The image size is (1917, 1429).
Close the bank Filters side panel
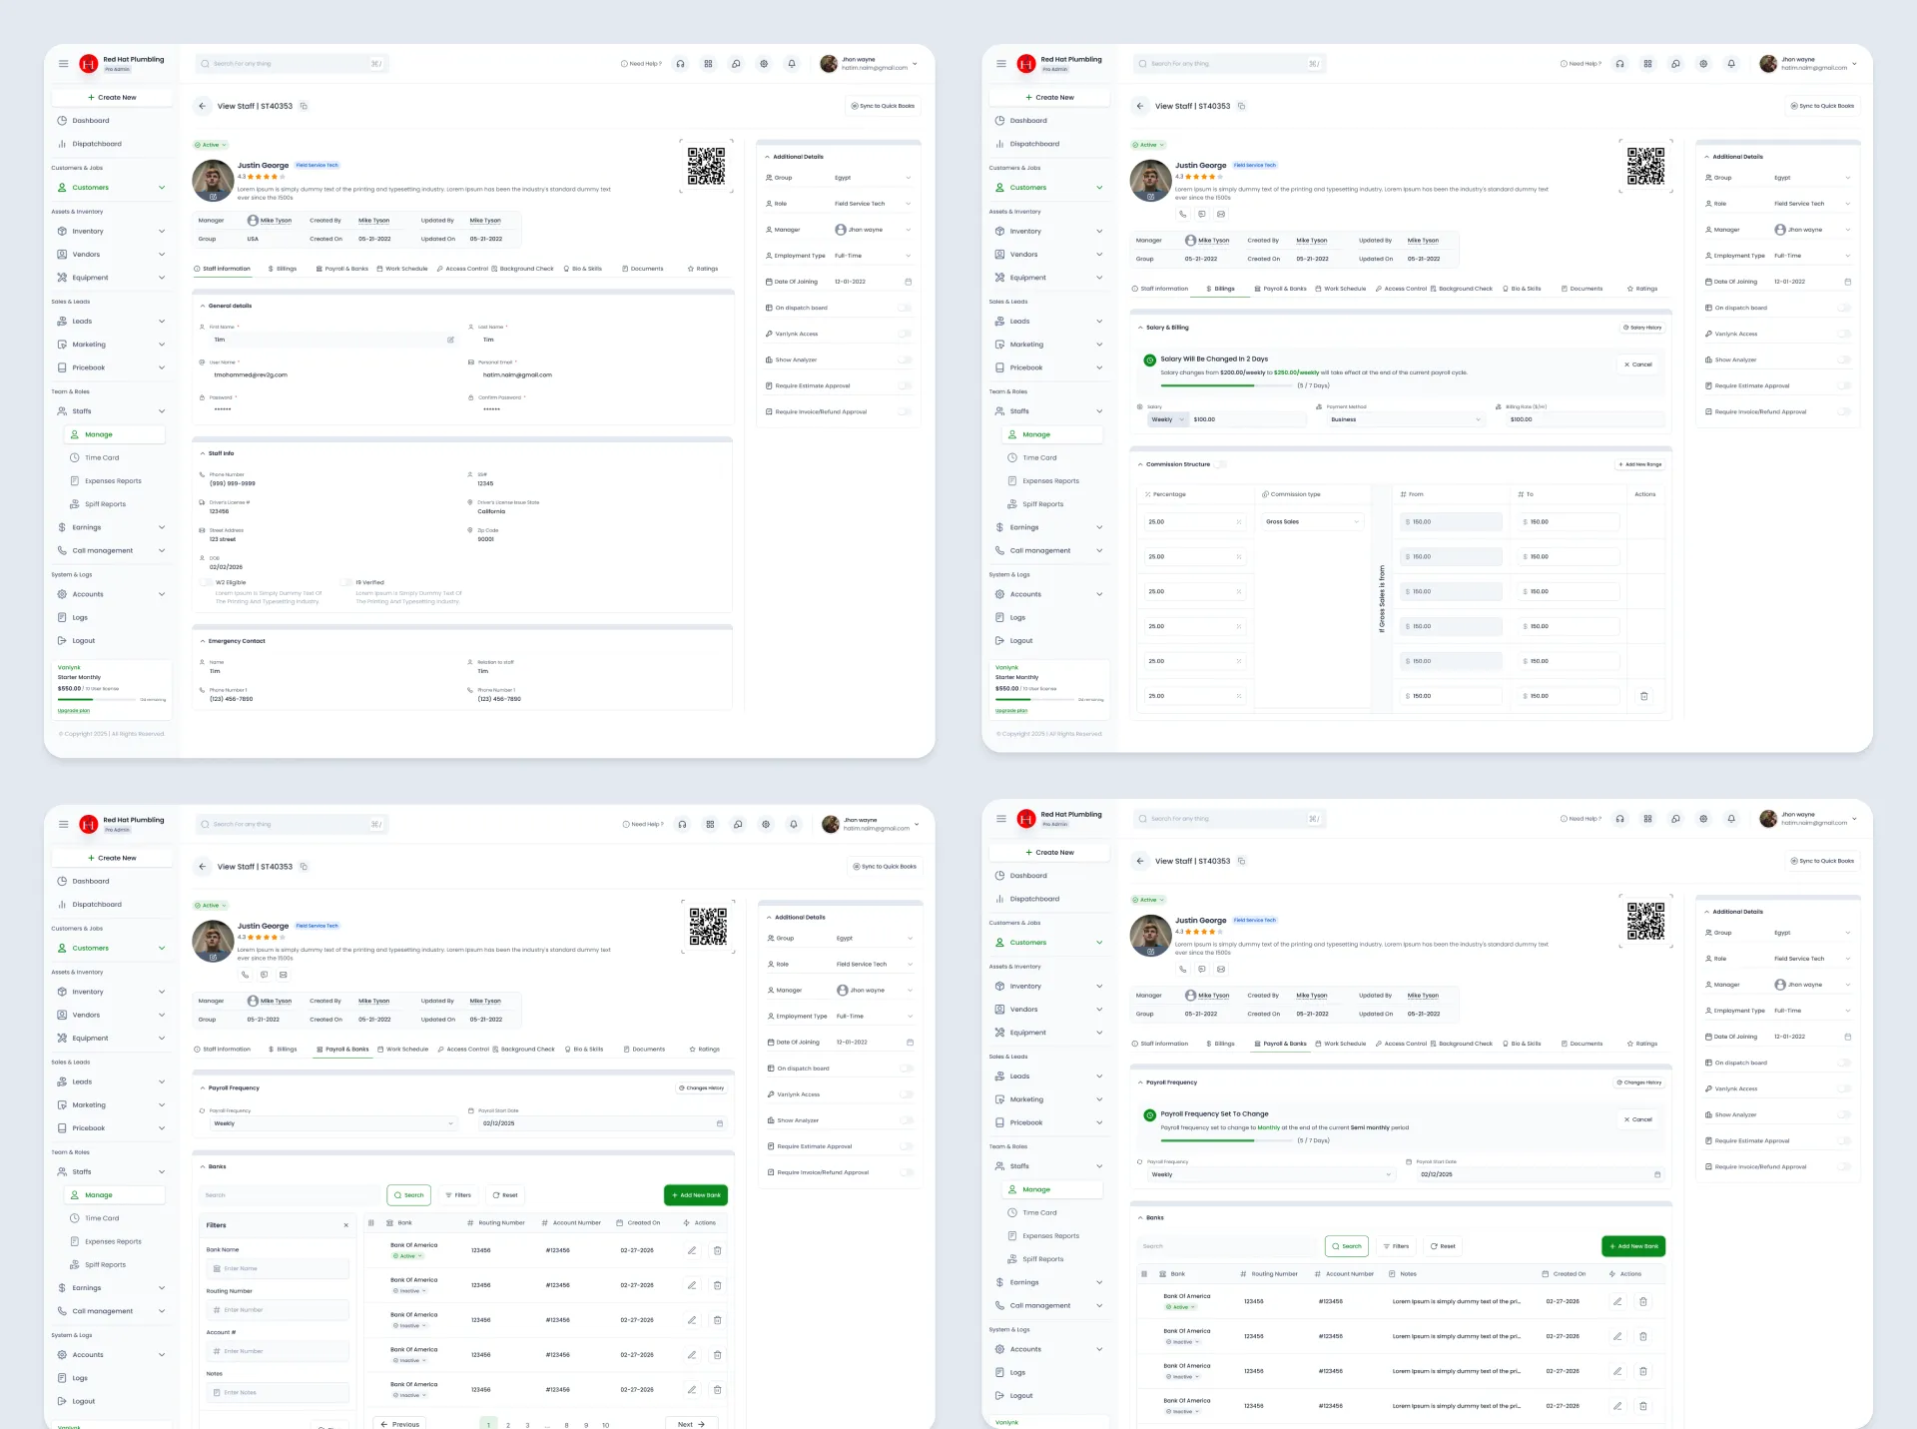(x=346, y=1225)
